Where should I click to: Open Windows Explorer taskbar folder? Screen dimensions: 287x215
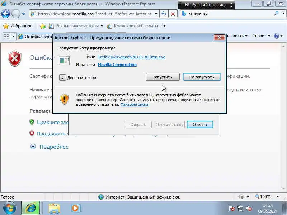tap(54, 209)
